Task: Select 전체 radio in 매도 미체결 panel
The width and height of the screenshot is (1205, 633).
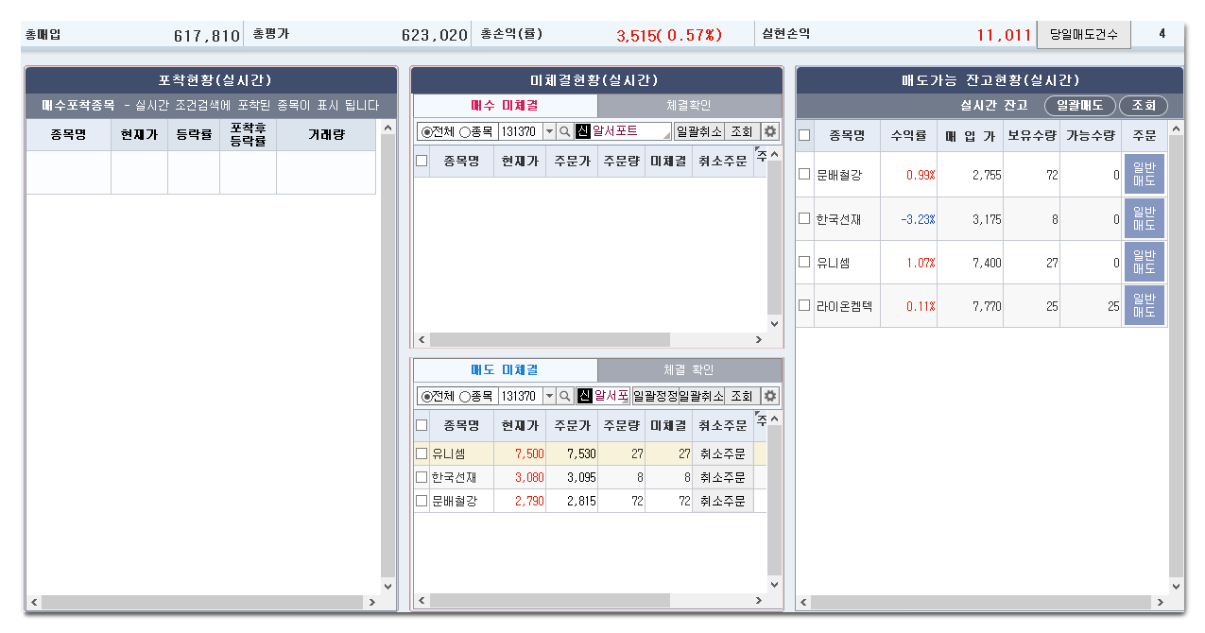Action: click(x=426, y=396)
